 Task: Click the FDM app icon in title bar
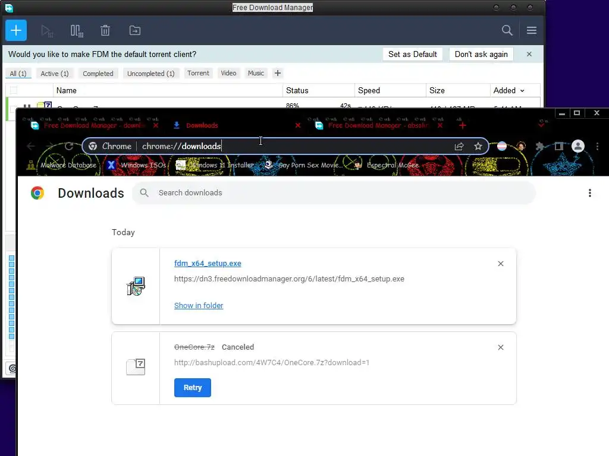[x=8, y=7]
